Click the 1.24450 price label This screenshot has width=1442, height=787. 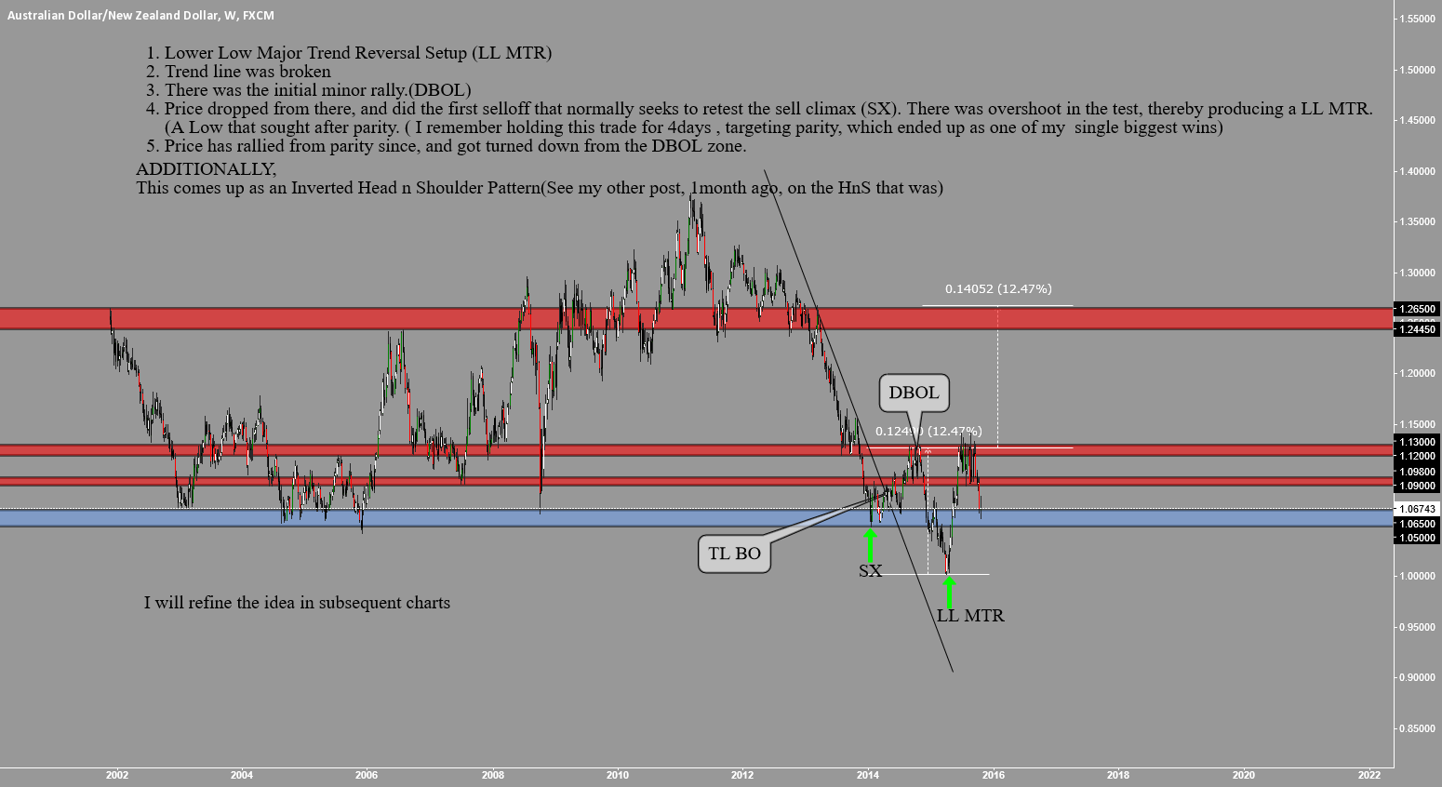coord(1417,329)
